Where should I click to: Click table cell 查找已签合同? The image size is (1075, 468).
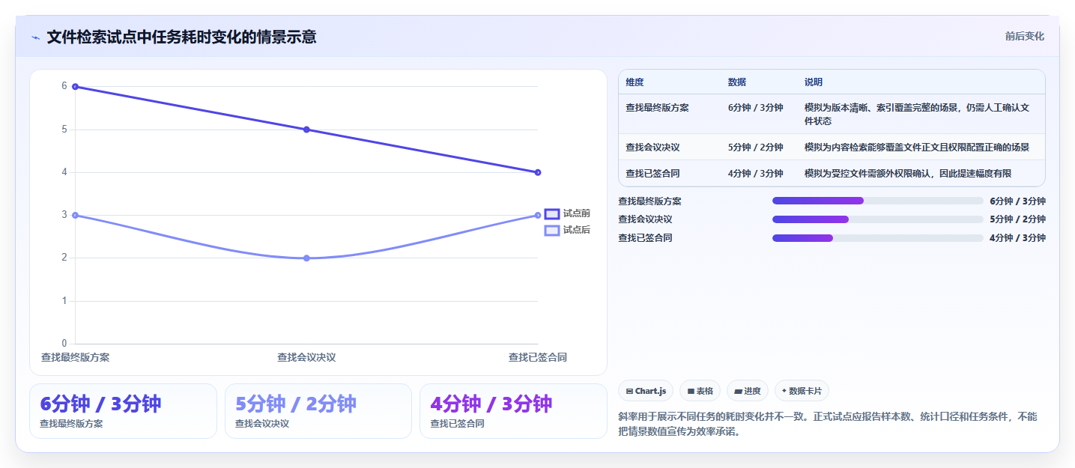click(652, 174)
